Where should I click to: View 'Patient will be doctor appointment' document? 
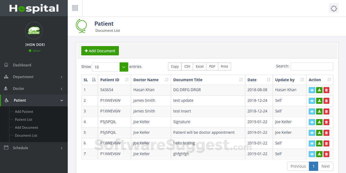[x=312, y=133]
